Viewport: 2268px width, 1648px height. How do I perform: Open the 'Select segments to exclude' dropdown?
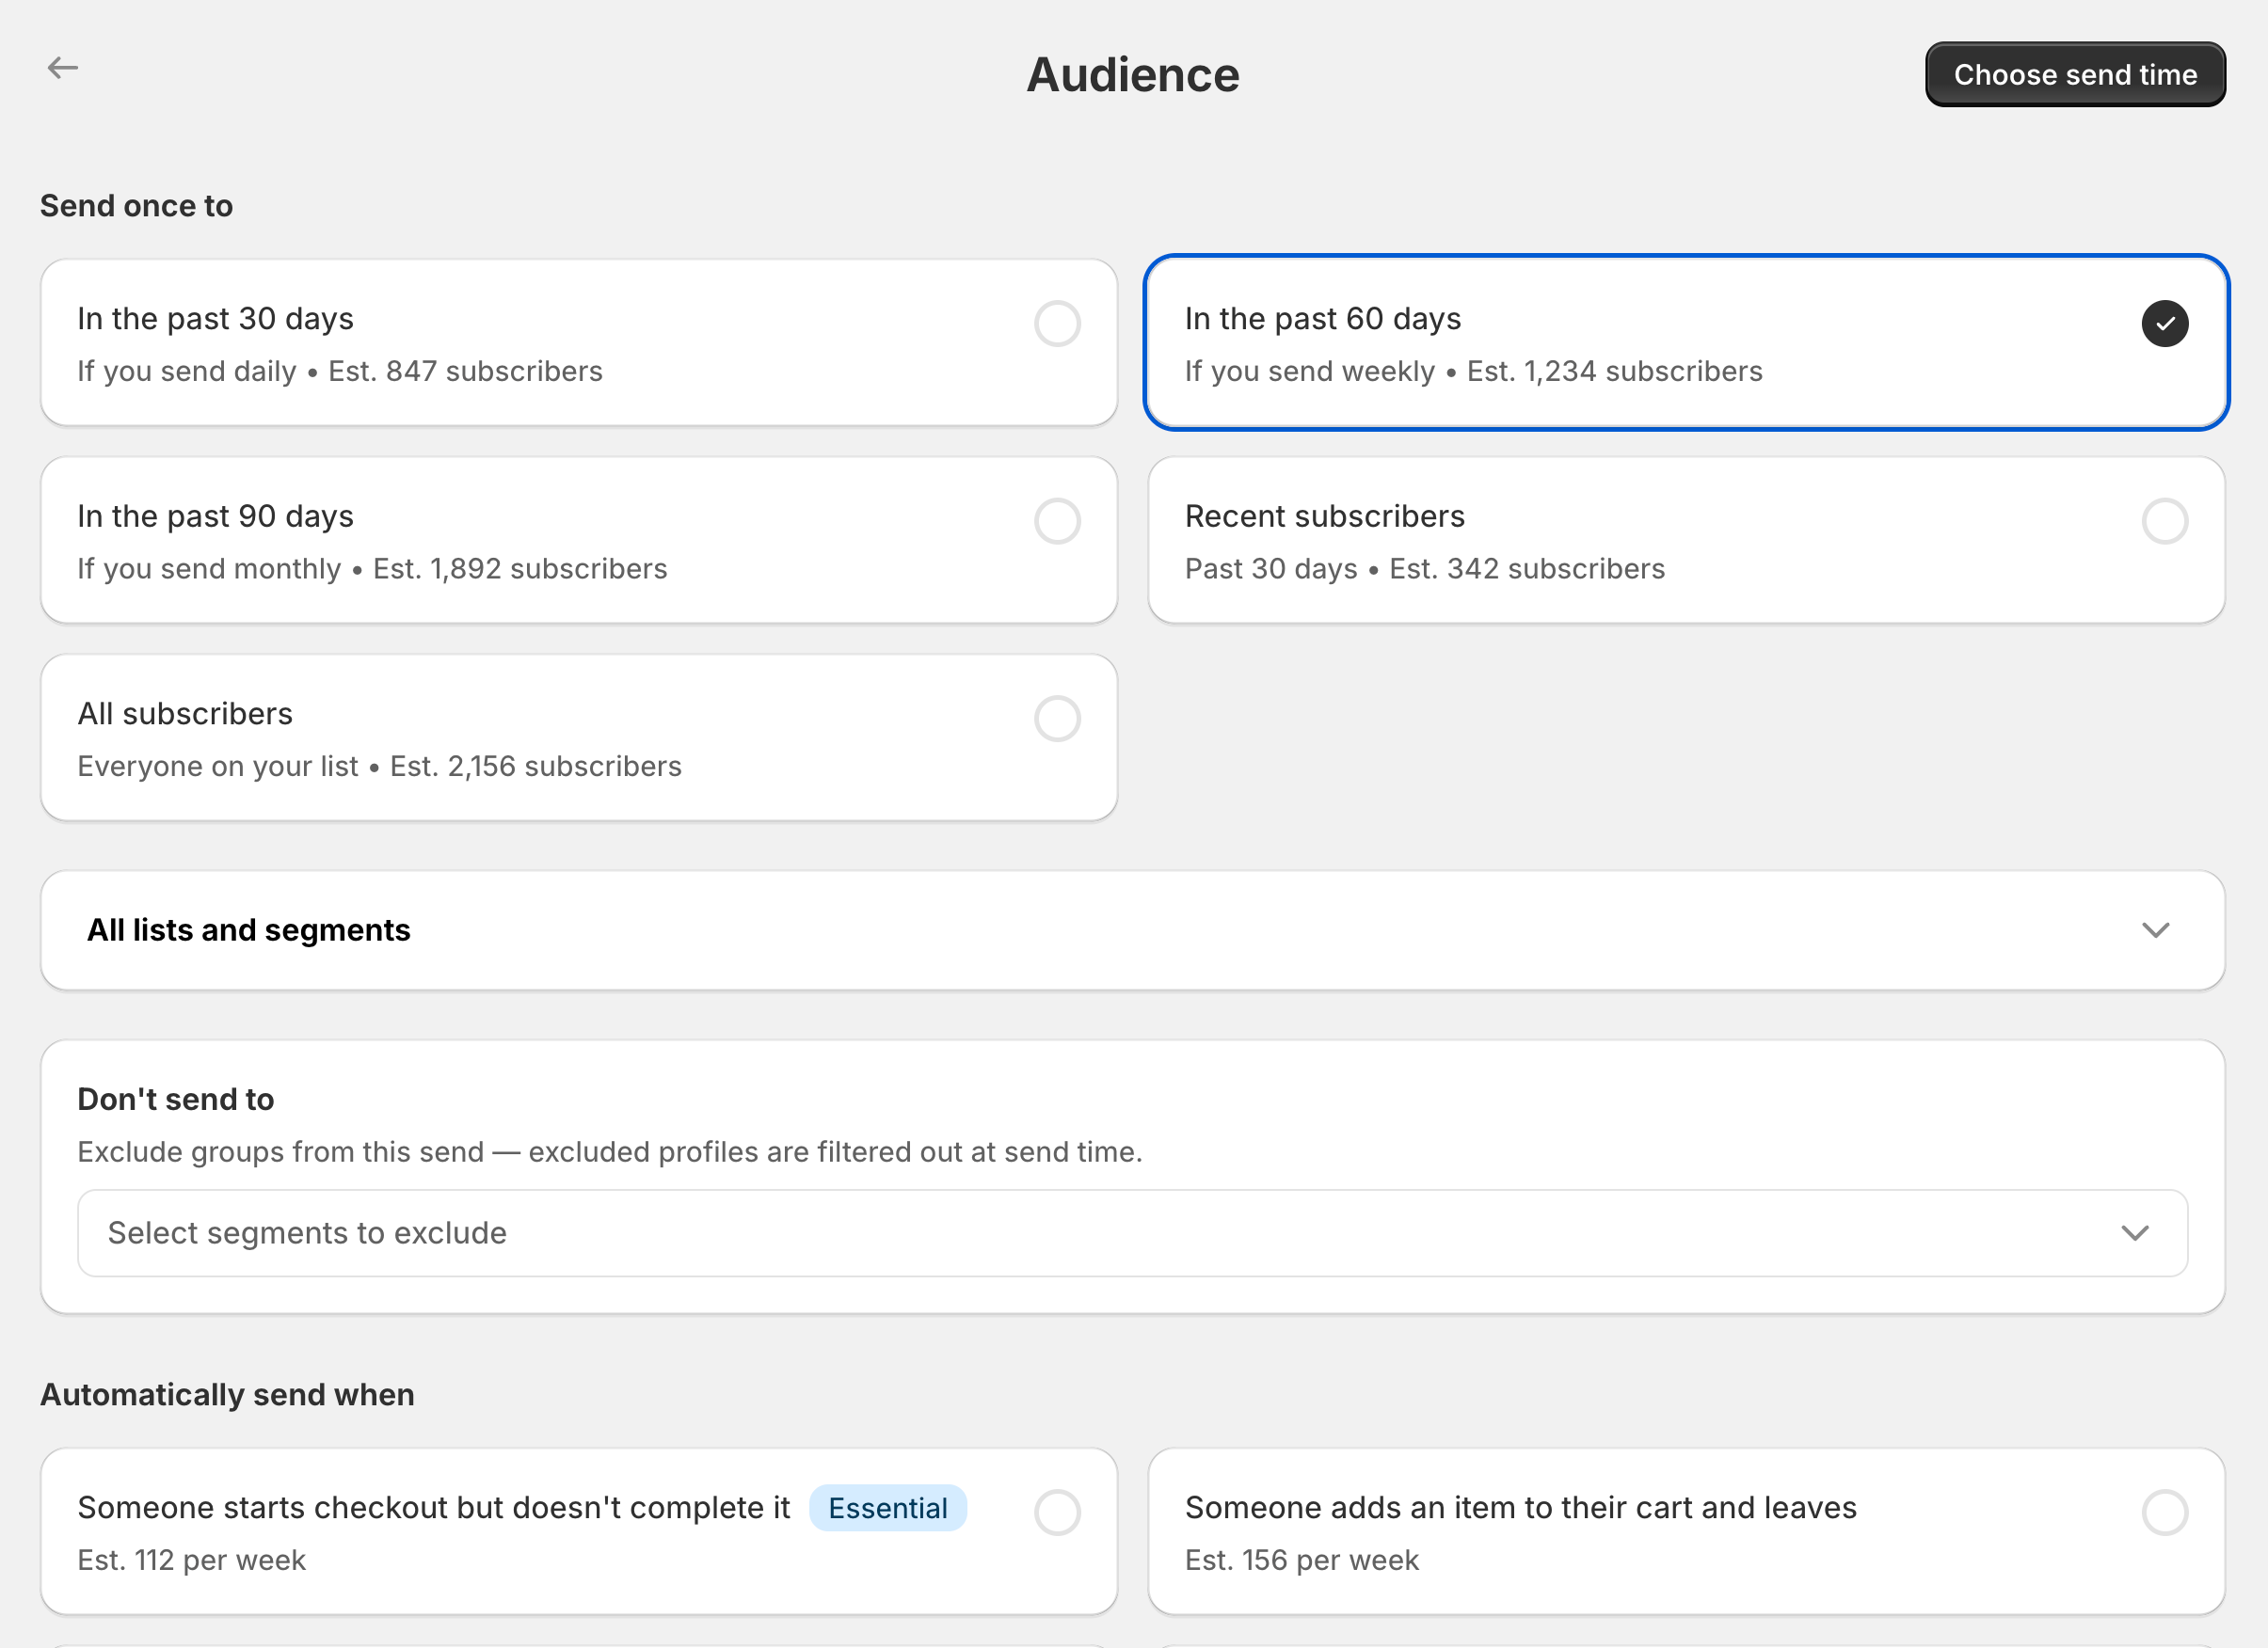[x=1133, y=1233]
